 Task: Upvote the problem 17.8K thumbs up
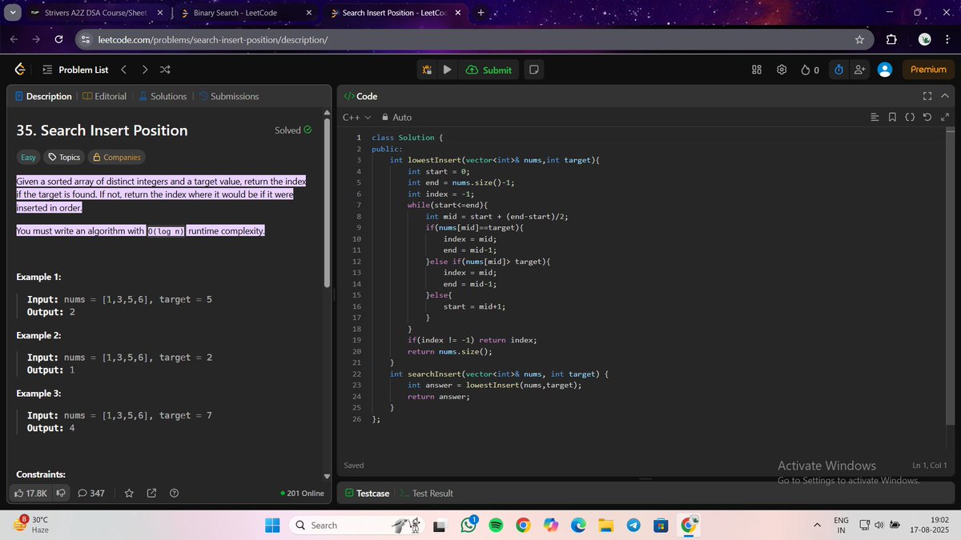point(31,493)
